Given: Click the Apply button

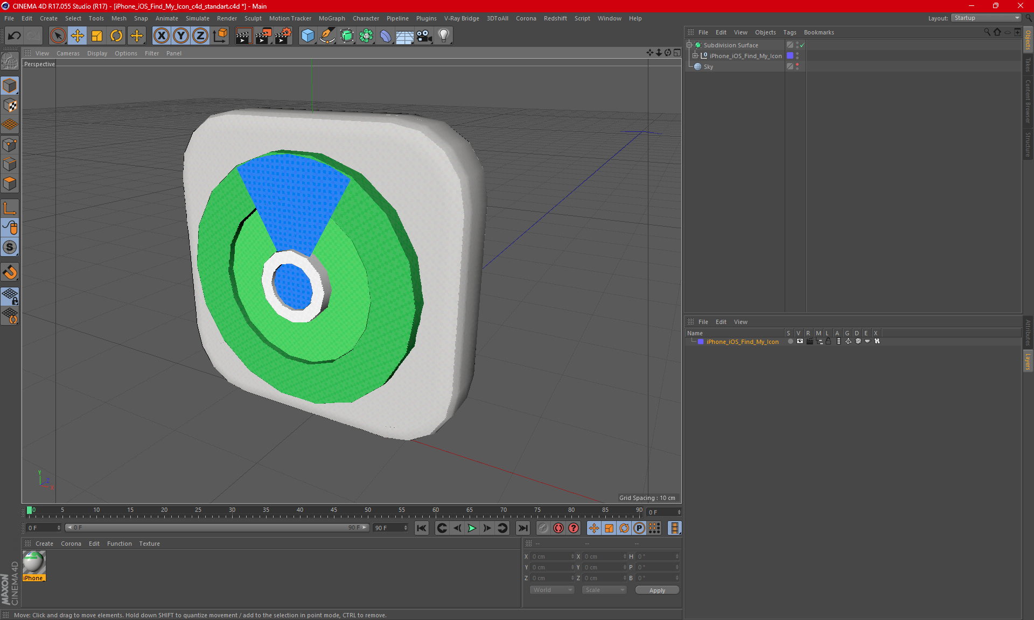Looking at the screenshot, I should click(x=657, y=590).
